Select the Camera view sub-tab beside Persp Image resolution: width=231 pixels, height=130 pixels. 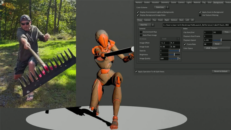147,20
